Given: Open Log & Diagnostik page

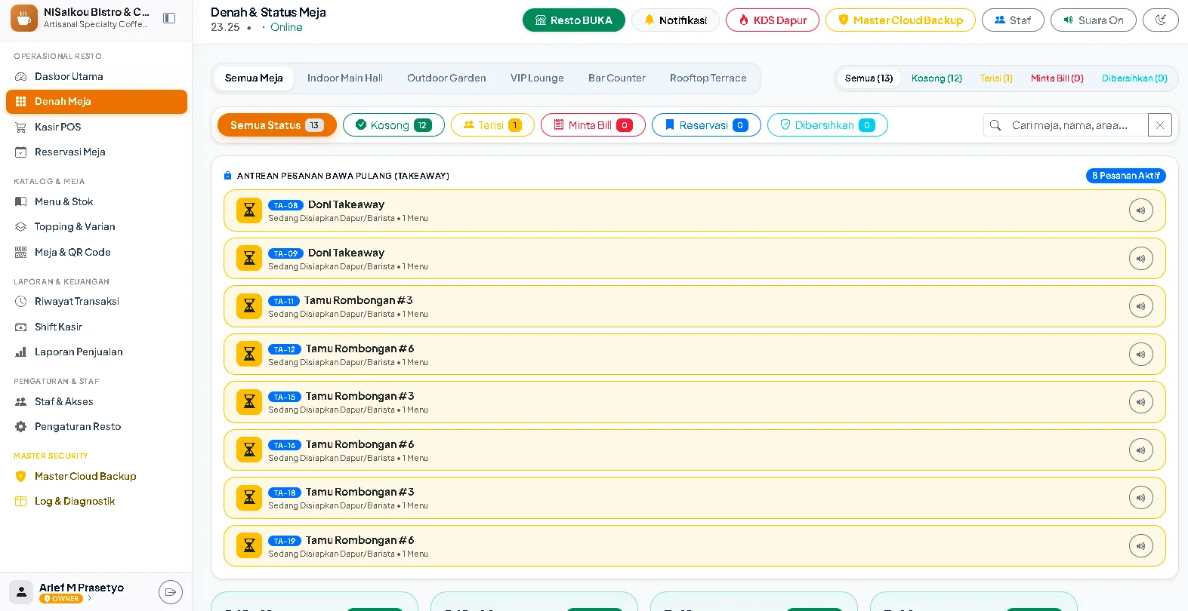Looking at the screenshot, I should pyautogui.click(x=97, y=502).
